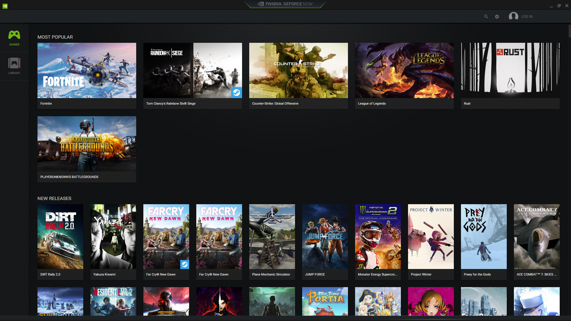Select the MOST POPULAR section header
571x321 pixels.
point(55,37)
